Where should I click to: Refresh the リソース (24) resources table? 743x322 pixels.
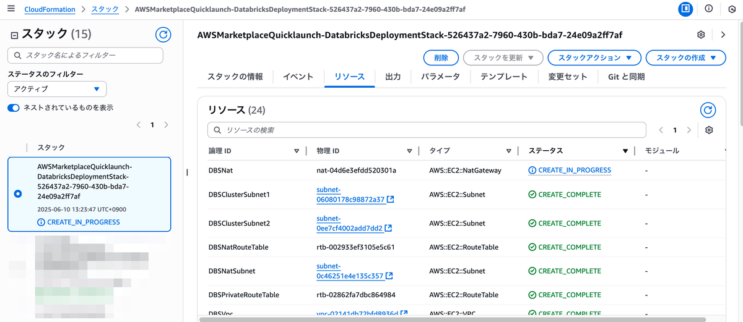[x=708, y=110]
